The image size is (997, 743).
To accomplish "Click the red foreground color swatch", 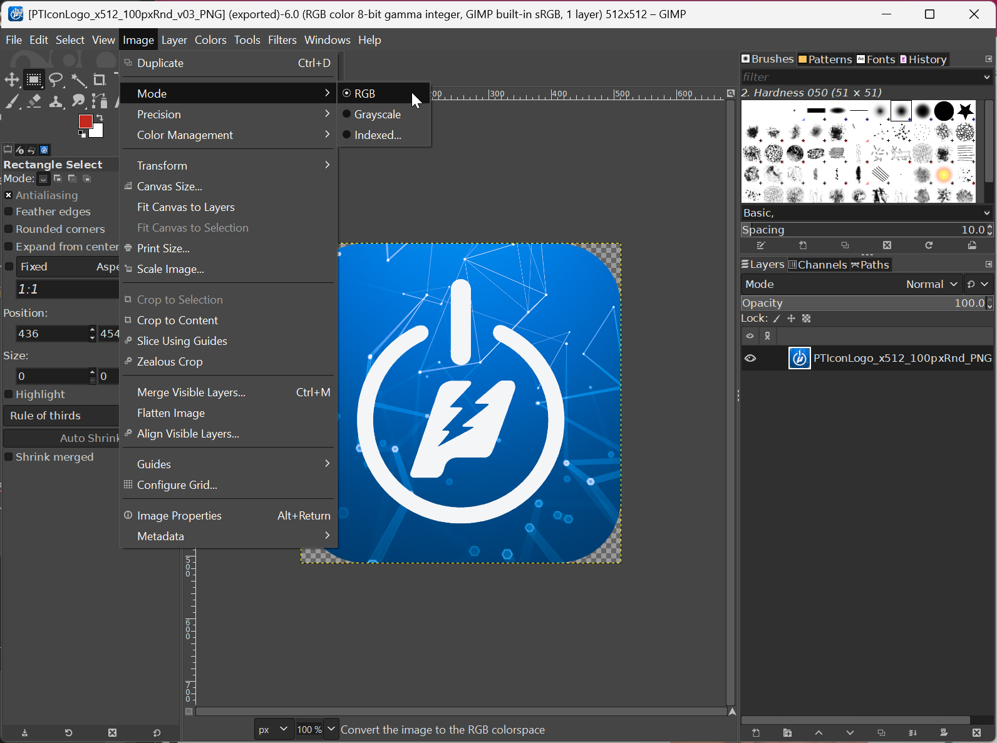I will tap(85, 121).
